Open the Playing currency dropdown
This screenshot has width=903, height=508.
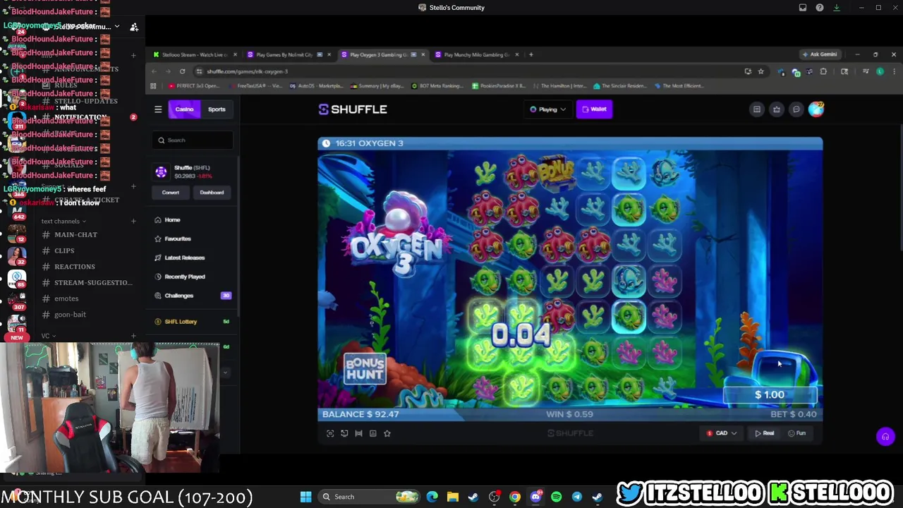[x=548, y=109]
